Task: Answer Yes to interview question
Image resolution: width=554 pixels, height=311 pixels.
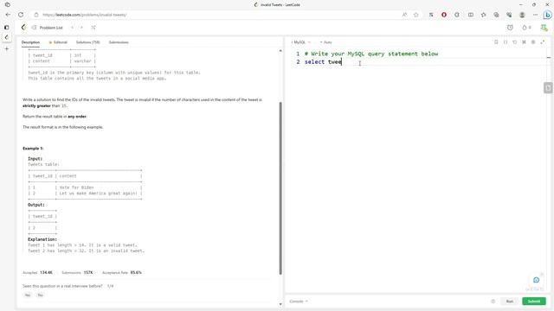Action: 28,295
